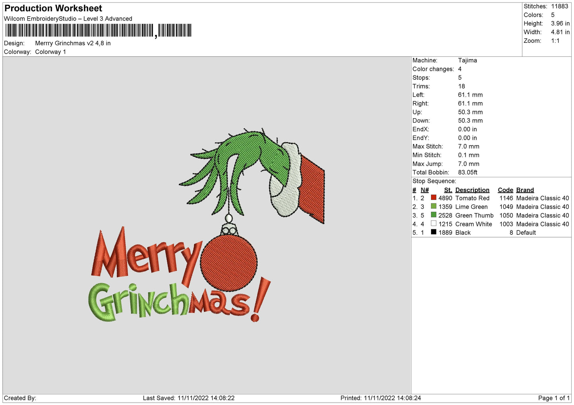
Task: Click the red exclamation mark in design
Action: 260,299
